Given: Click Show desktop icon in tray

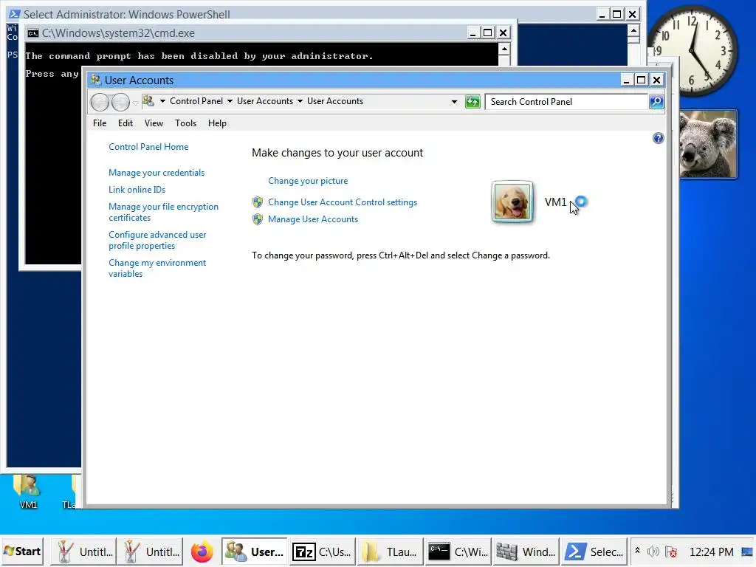Looking at the screenshot, I should [x=747, y=551].
